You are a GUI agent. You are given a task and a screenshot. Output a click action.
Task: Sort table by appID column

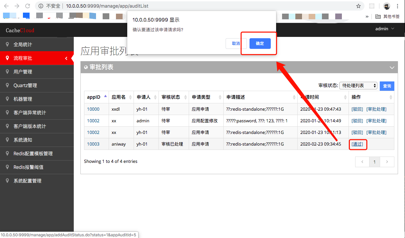point(97,97)
